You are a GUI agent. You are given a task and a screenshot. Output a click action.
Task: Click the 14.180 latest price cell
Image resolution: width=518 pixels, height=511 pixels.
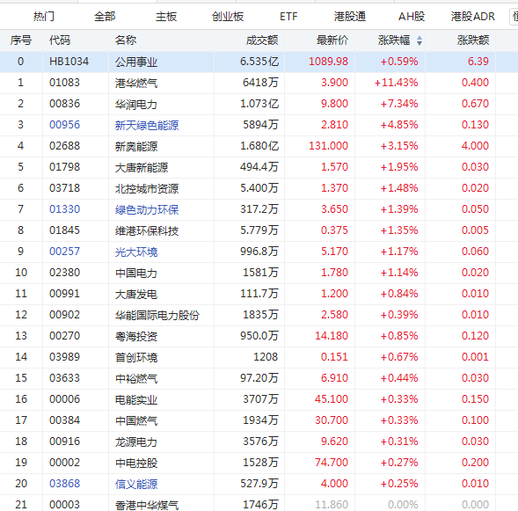[x=332, y=336]
